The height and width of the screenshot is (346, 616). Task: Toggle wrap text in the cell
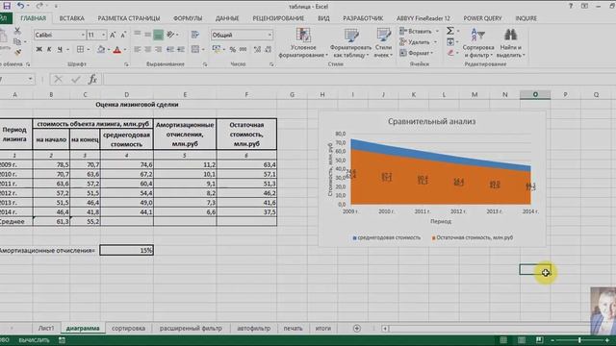click(195, 35)
